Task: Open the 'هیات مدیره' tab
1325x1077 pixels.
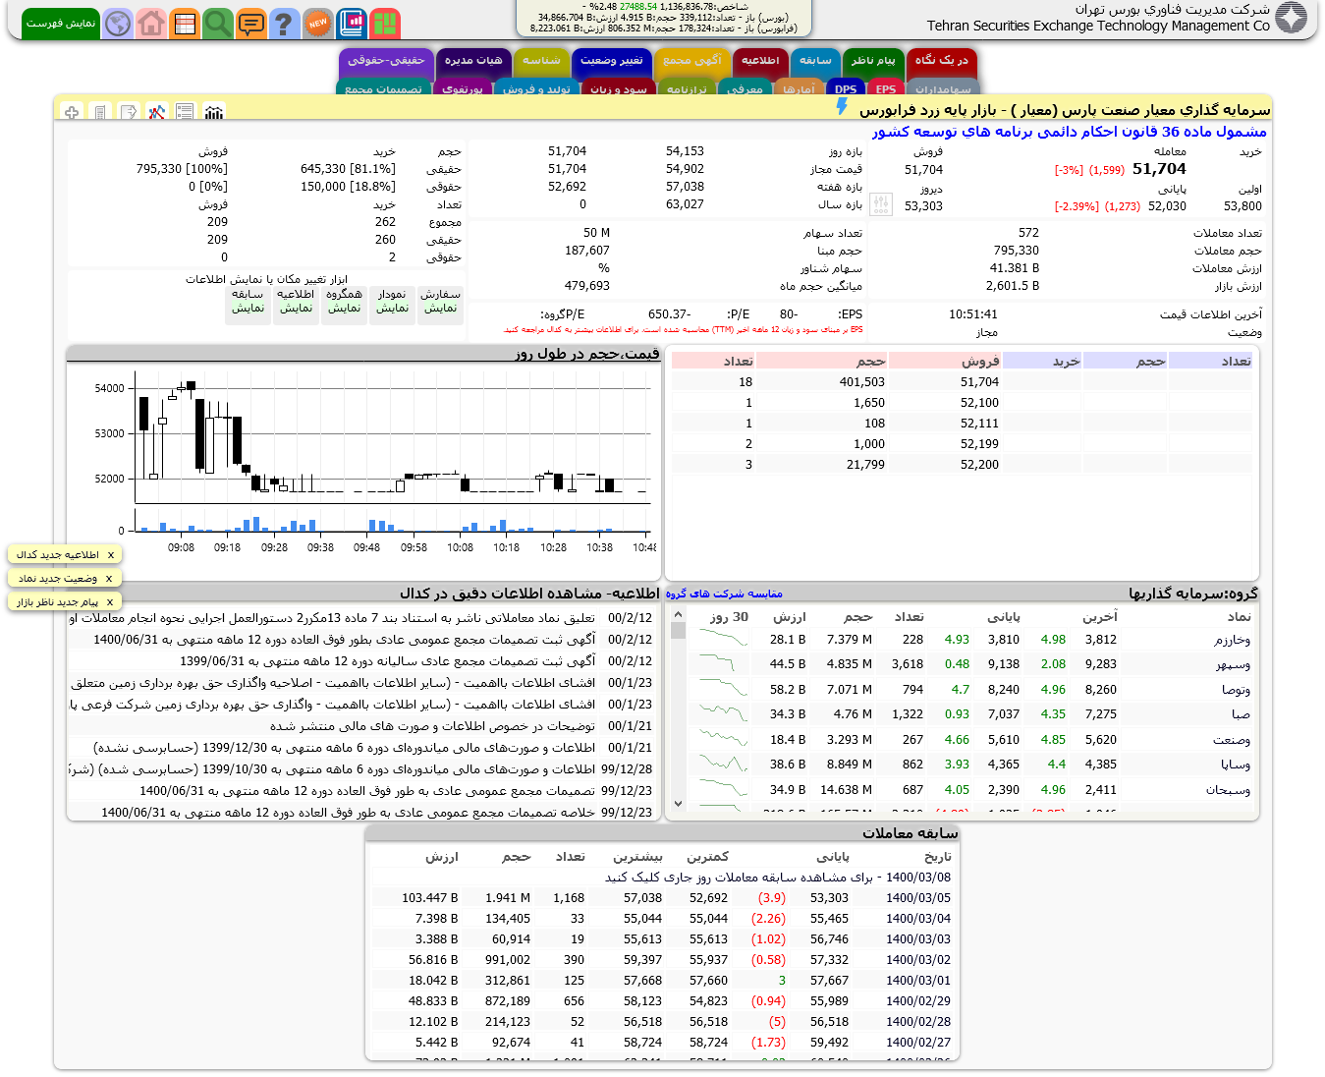Action: (473, 61)
